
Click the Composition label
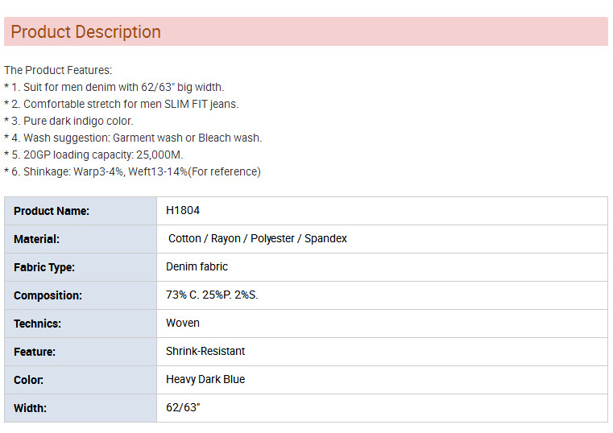(48, 295)
